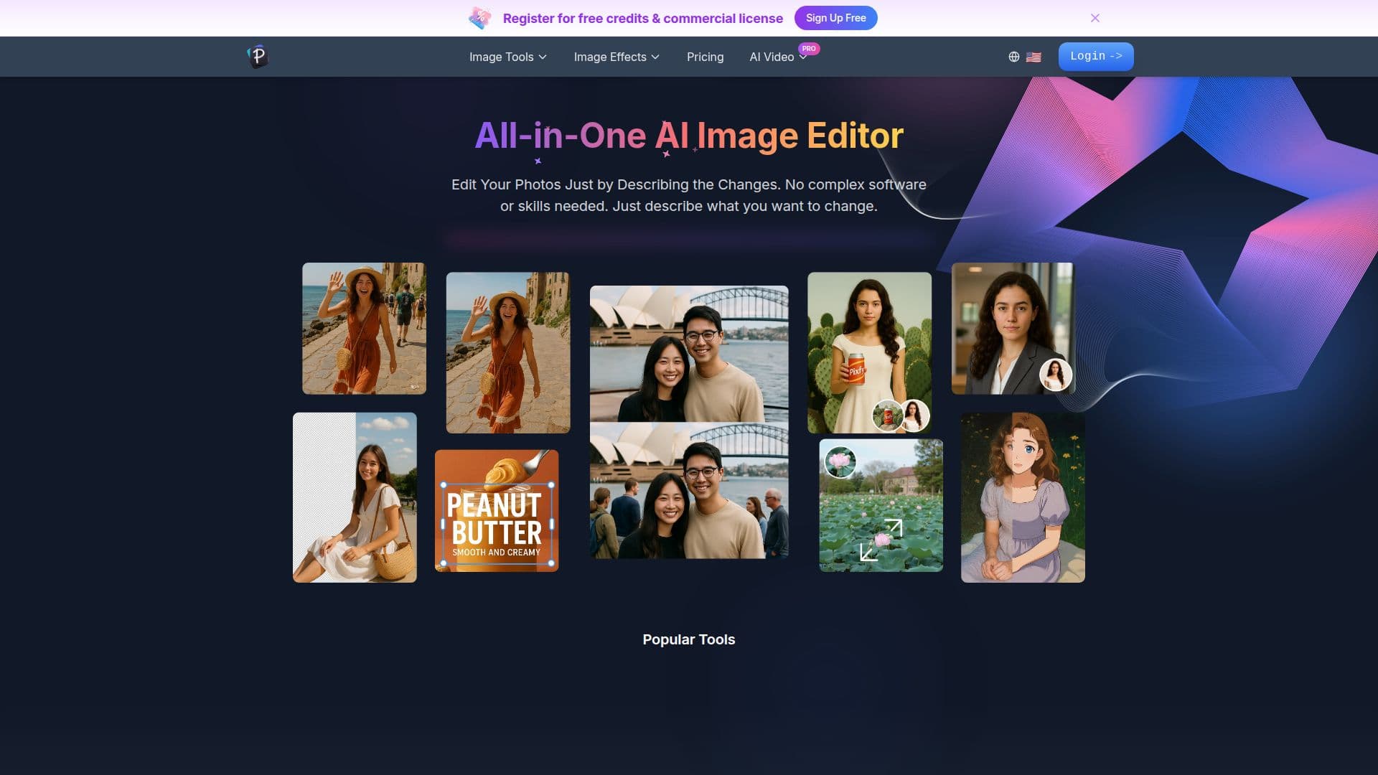
Task: Click the Login button
Action: (1095, 56)
